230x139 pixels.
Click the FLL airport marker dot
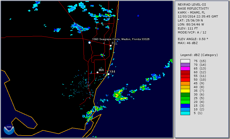click(110, 46)
